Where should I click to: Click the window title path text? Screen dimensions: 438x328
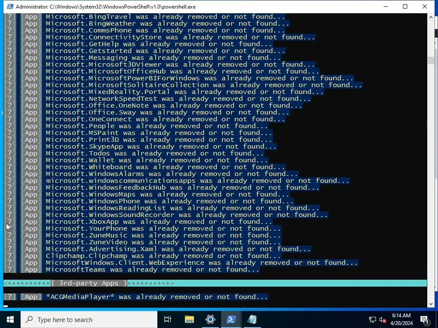[x=106, y=6]
